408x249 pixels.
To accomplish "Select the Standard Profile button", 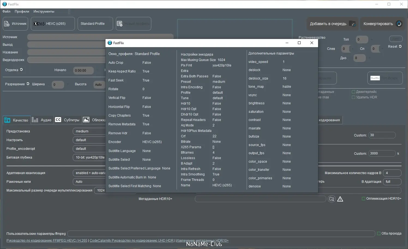I will [95, 24].
